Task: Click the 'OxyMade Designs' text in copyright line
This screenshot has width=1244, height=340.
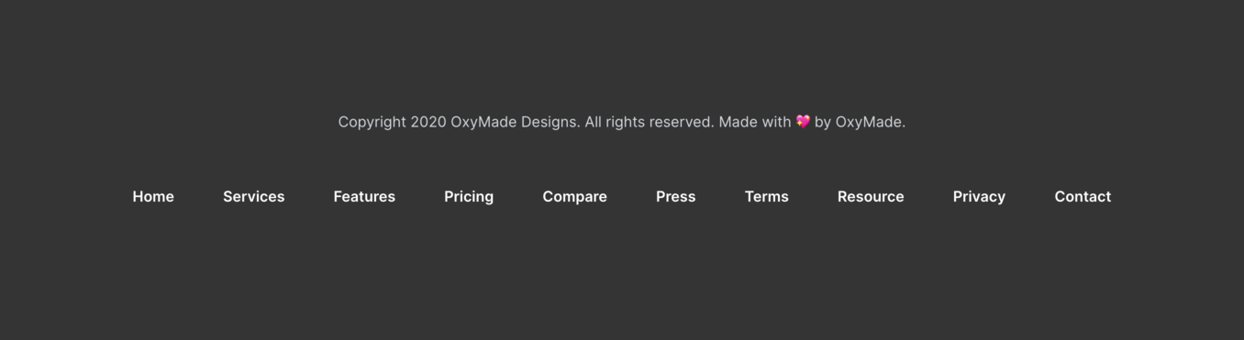Action: [514, 122]
